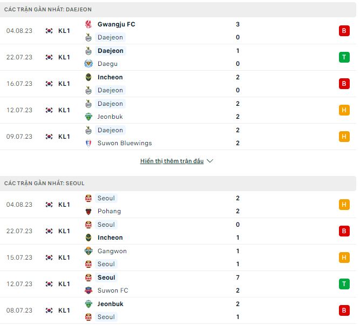This screenshot has width=360, height=325.
Task: Click the Gangwon team crest icon
Action: 89,251
